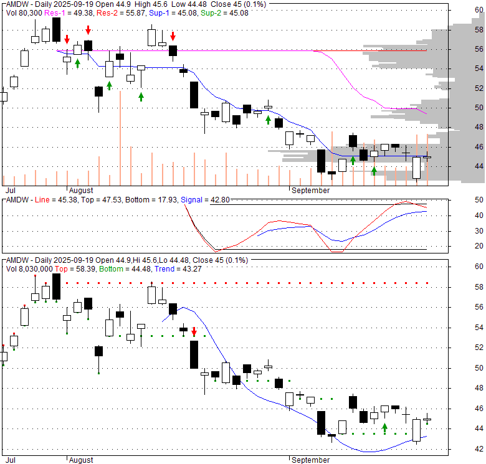The height and width of the screenshot is (464, 486).
Task: Click the green buy arrow in bottom chart
Action: [384, 428]
